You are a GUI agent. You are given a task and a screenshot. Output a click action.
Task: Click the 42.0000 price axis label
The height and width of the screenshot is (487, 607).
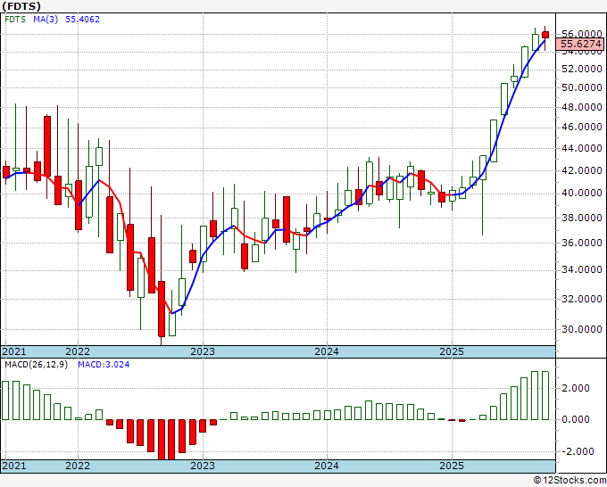[581, 170]
